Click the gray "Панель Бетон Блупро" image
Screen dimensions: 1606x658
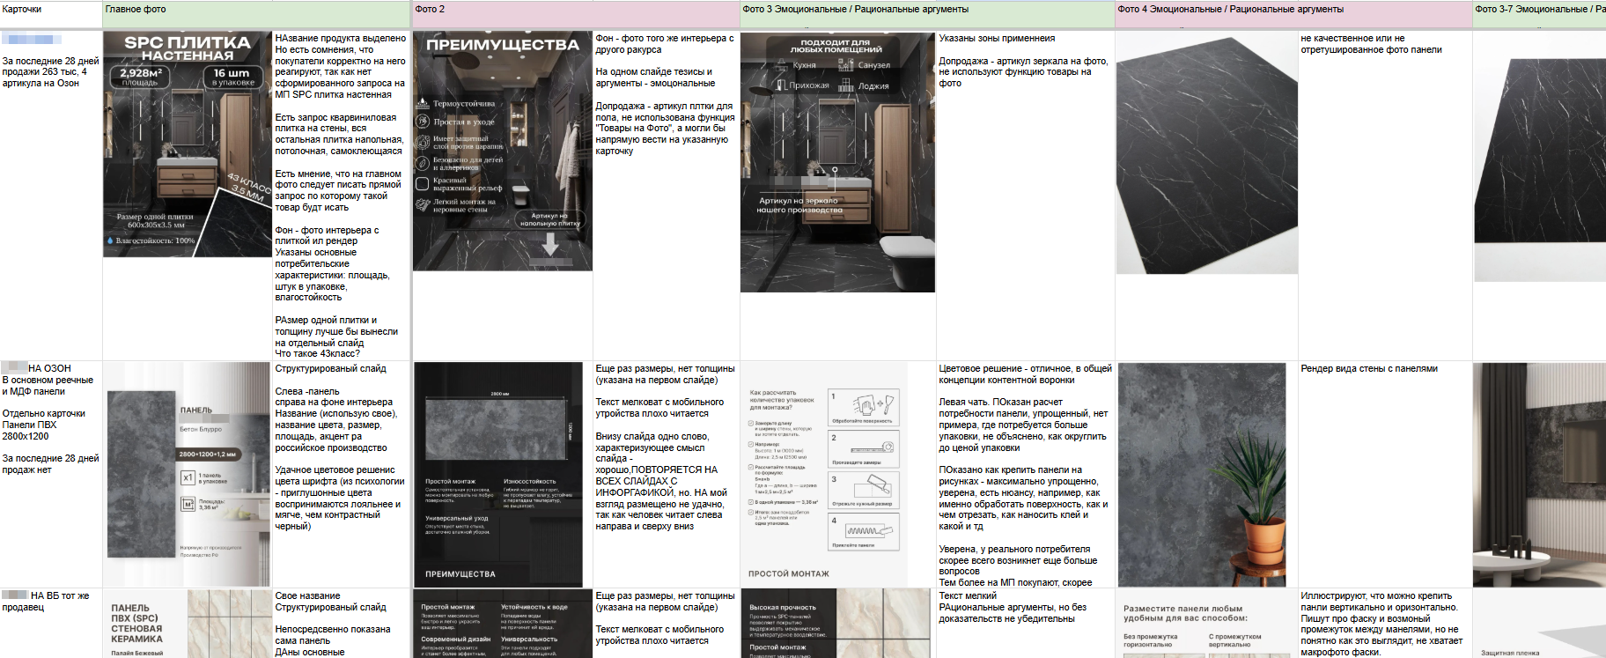coord(187,474)
